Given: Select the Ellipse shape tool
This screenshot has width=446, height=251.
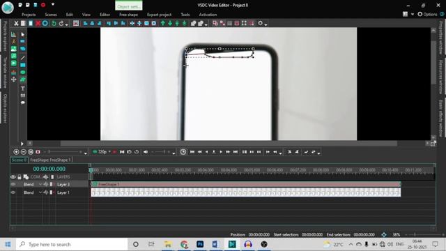Looking at the screenshot, I should click(x=23, y=73).
